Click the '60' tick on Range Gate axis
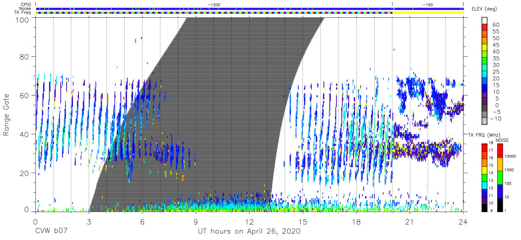Screen dimensions: 521x240 pos(25,96)
